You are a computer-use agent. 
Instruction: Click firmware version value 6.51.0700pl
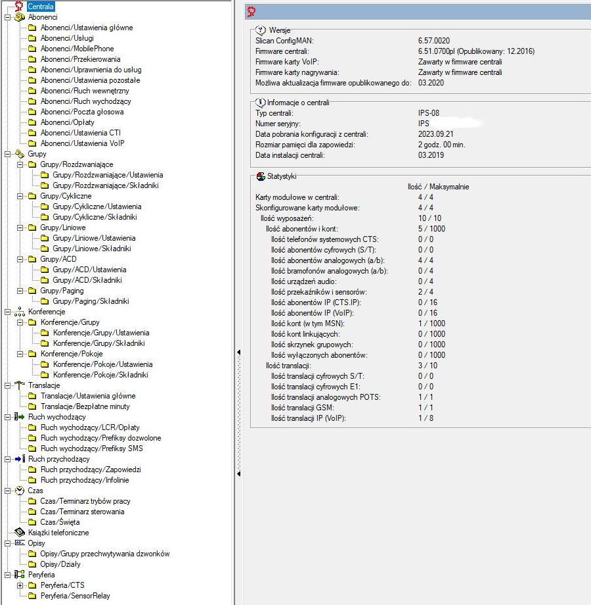[437, 51]
